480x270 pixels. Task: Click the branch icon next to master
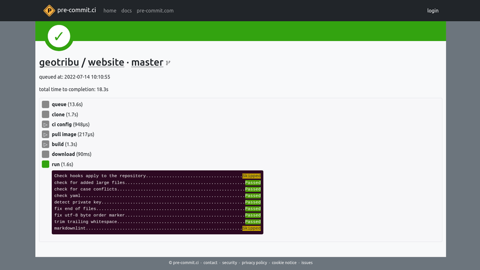click(168, 63)
